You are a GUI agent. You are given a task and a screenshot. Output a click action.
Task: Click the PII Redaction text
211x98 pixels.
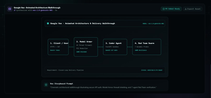[x=82, y=48]
